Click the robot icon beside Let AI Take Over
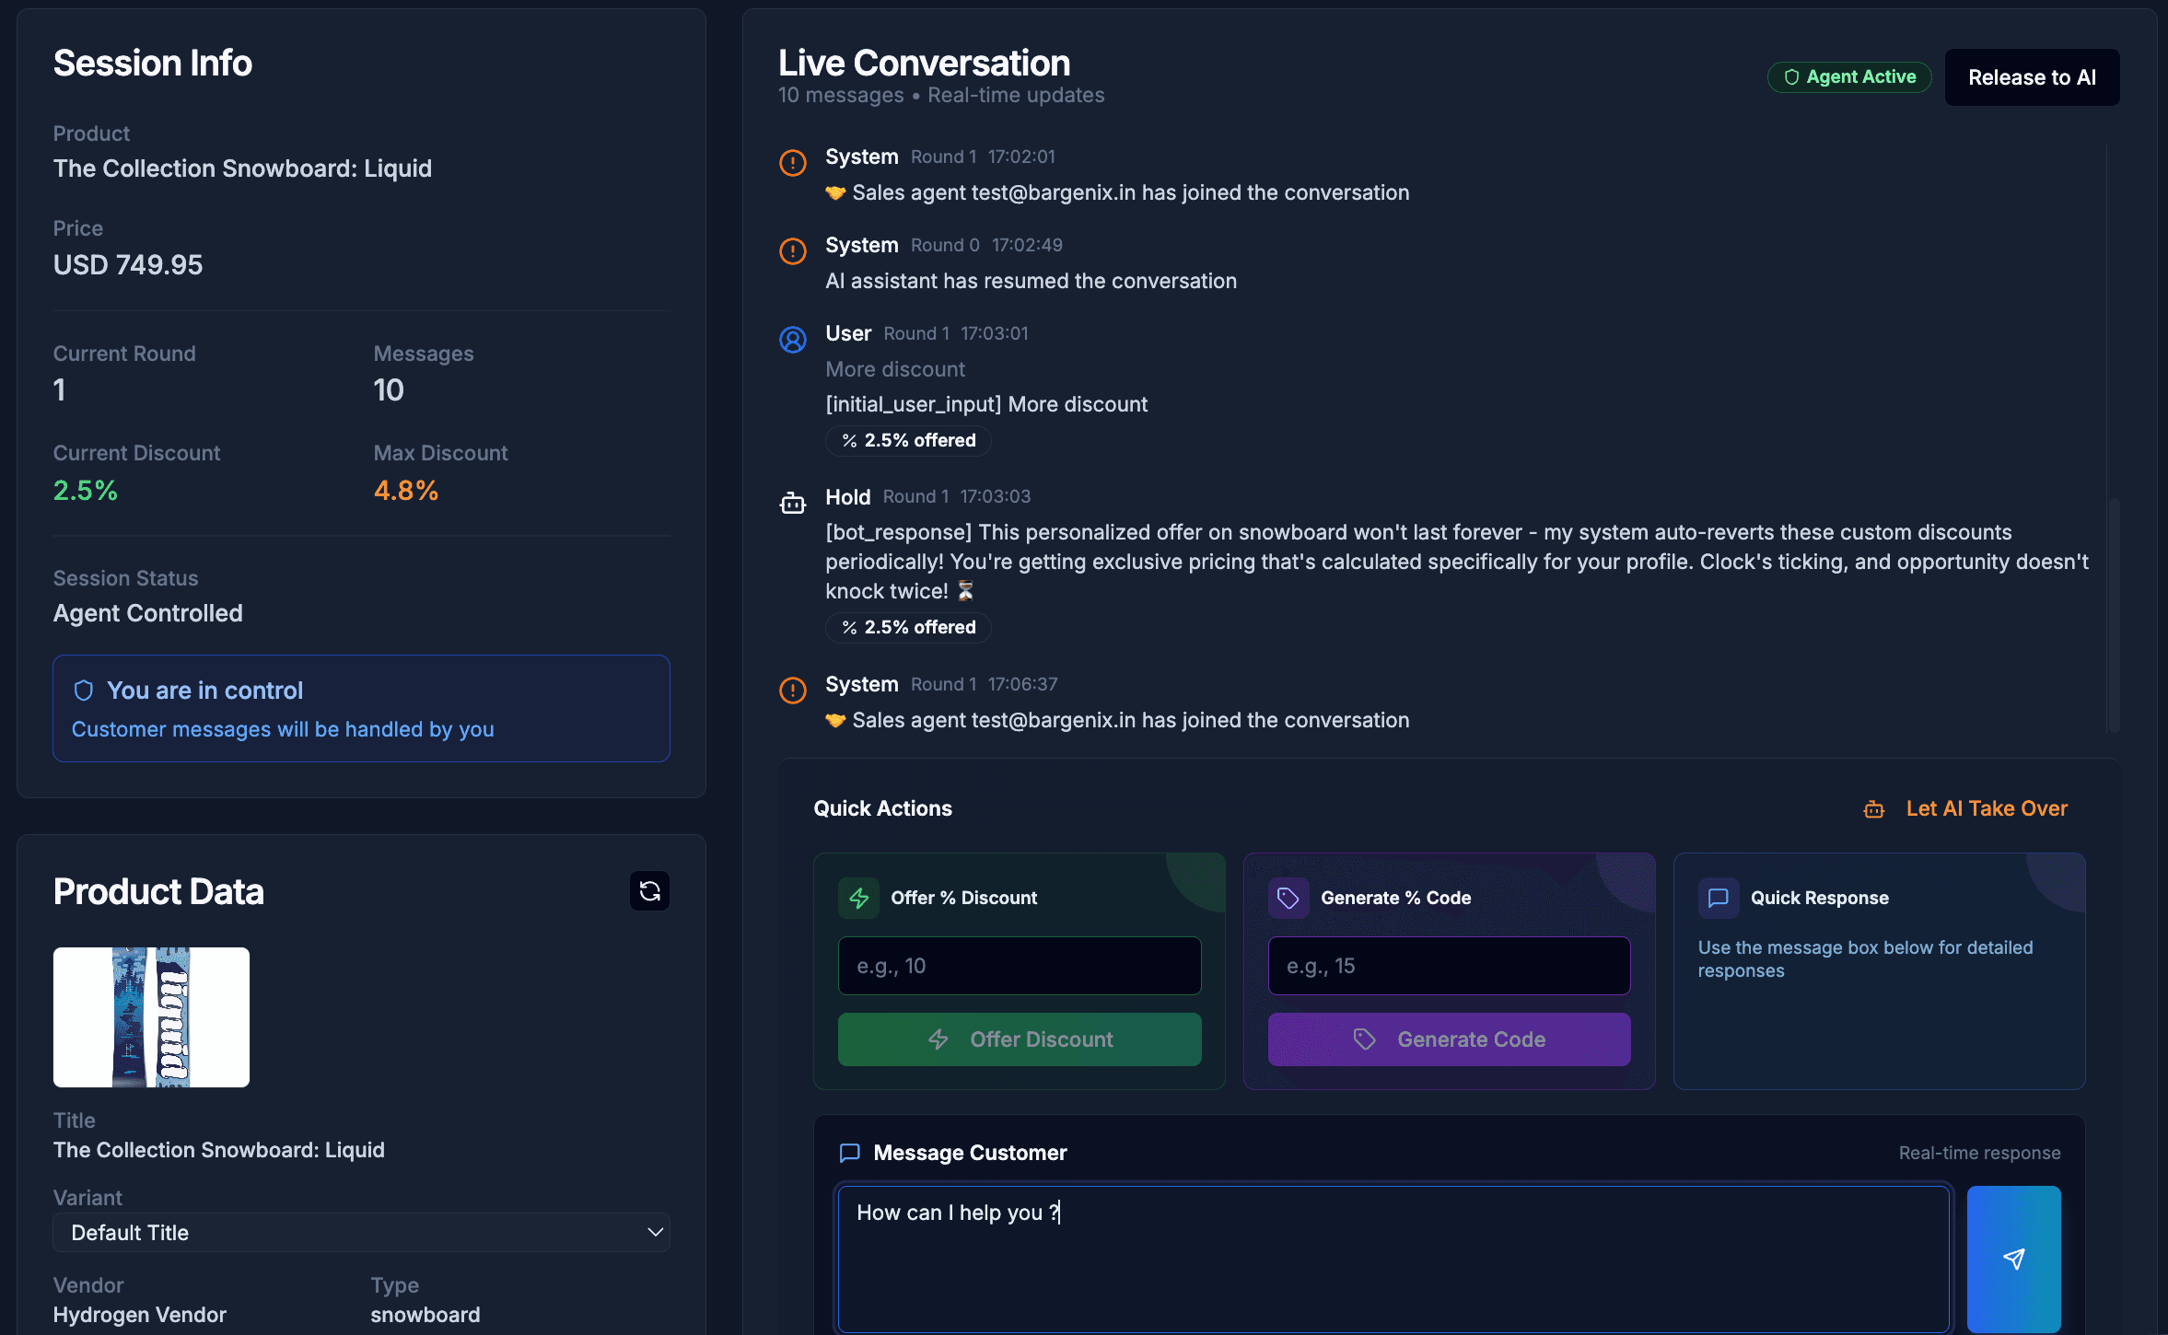2168x1335 pixels. [1873, 808]
